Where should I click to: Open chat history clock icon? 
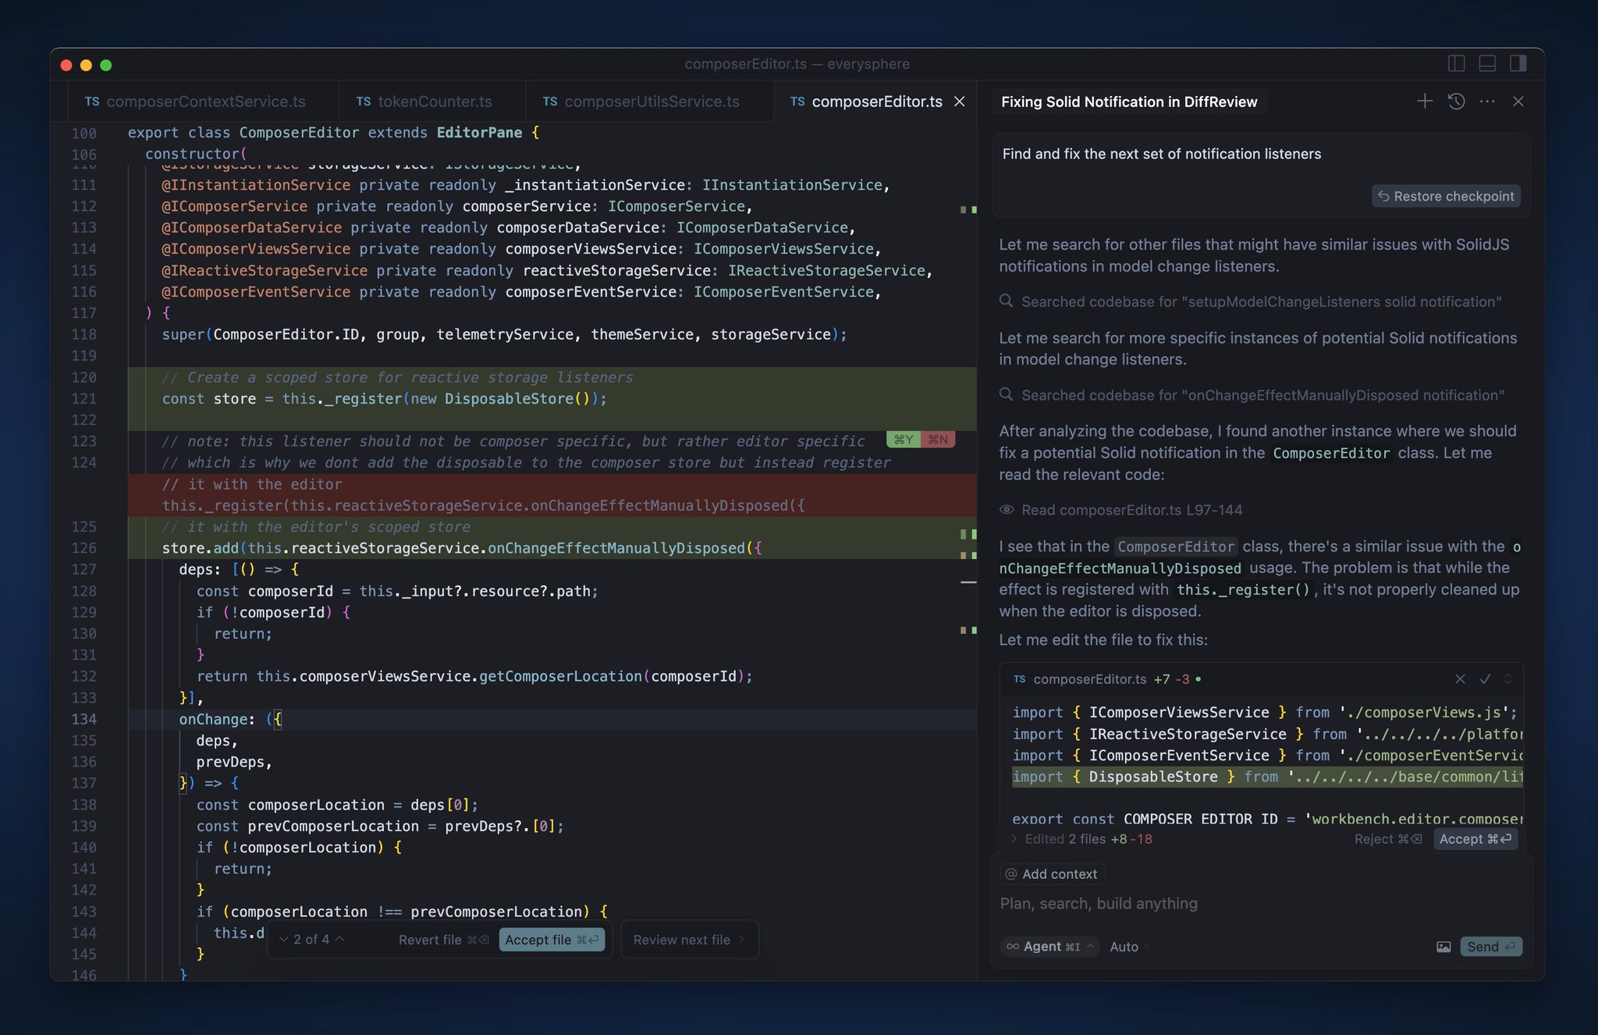pos(1456,101)
